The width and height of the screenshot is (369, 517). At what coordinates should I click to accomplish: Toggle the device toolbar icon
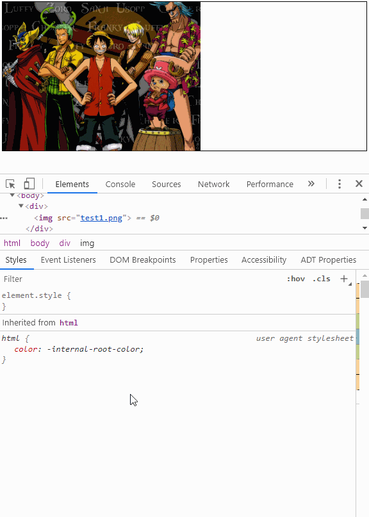(x=29, y=184)
